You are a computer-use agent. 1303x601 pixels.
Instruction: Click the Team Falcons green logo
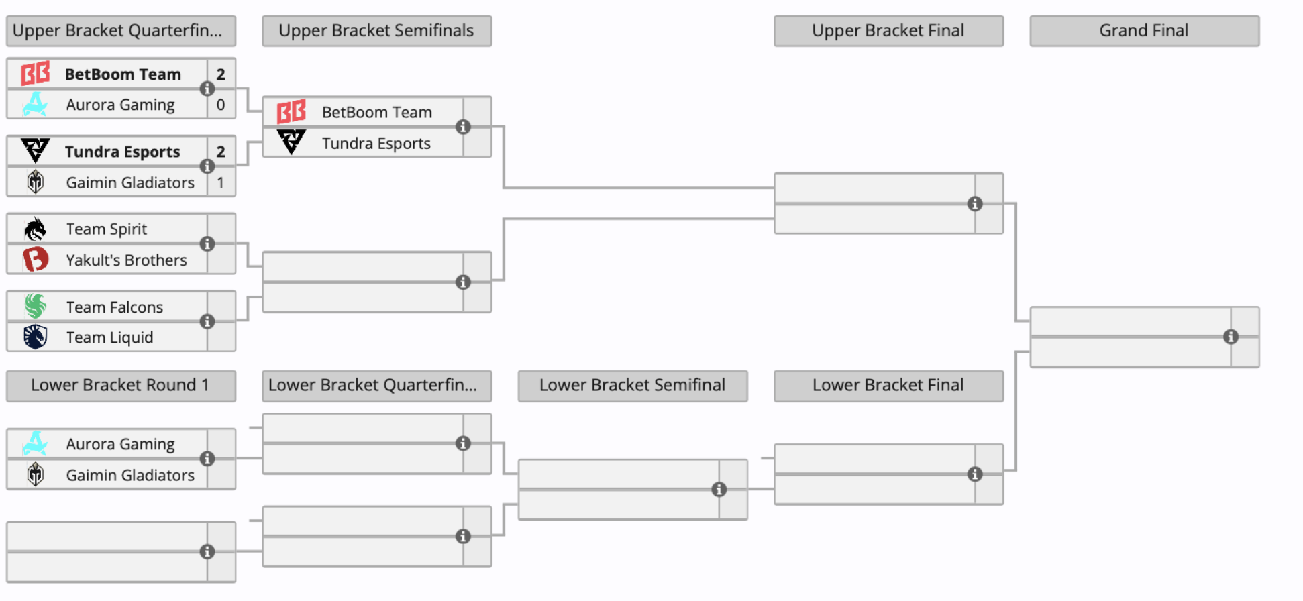point(36,307)
